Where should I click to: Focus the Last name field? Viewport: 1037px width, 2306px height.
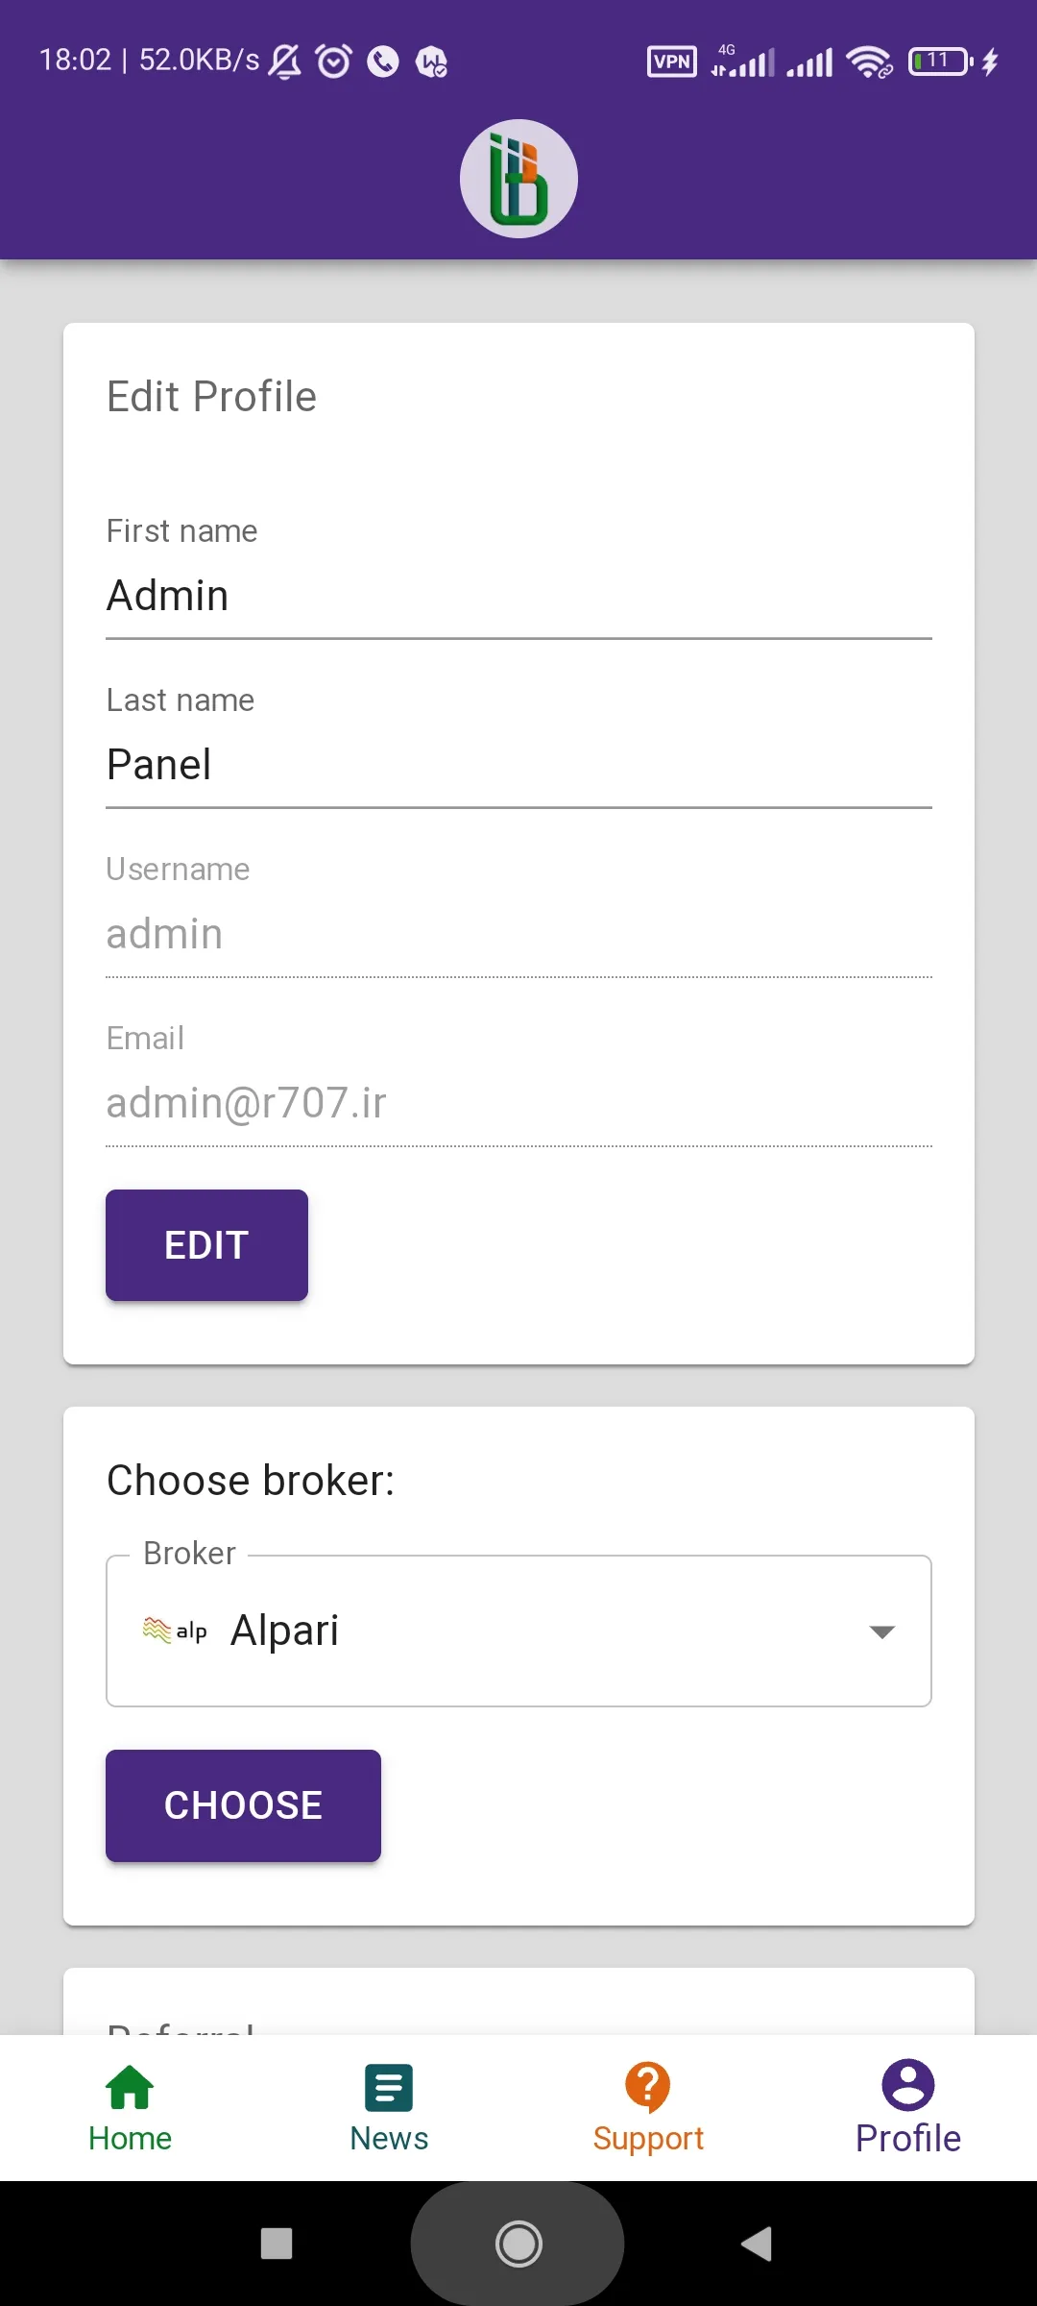518,765
